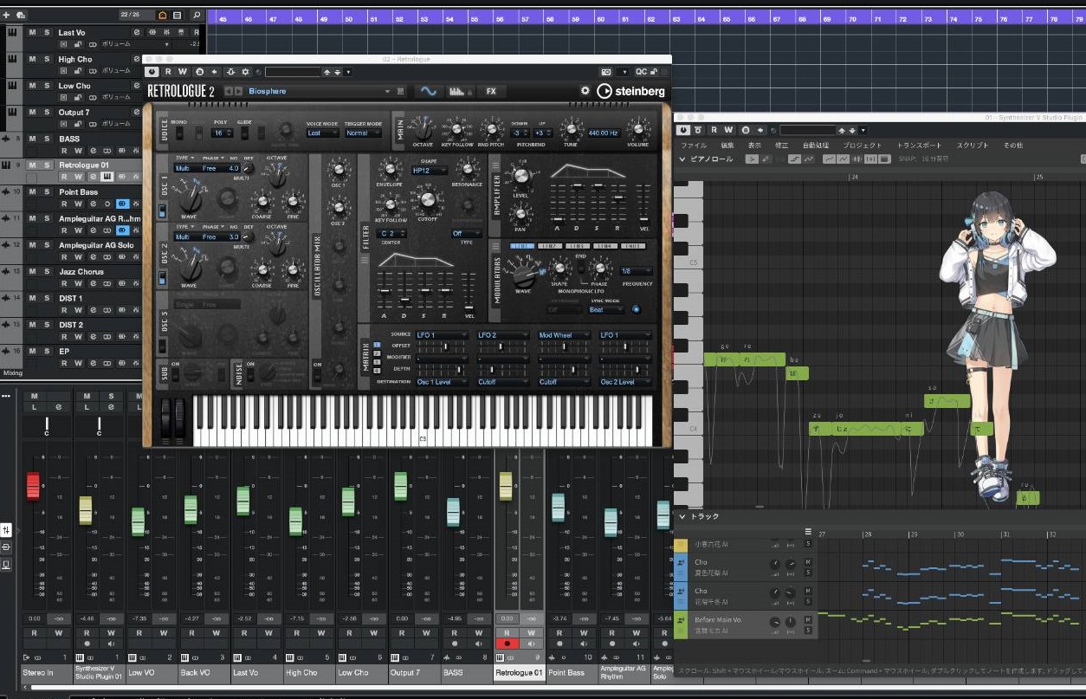Screen dimensions: 1086x699
Task: Open the filter Type Off dropdown
Action: click(466, 234)
